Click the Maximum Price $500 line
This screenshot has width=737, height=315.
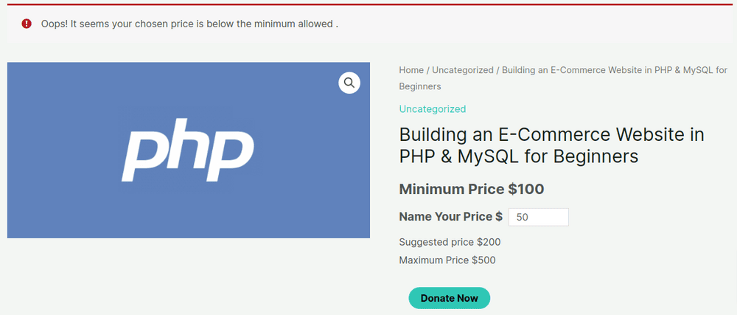(x=447, y=260)
